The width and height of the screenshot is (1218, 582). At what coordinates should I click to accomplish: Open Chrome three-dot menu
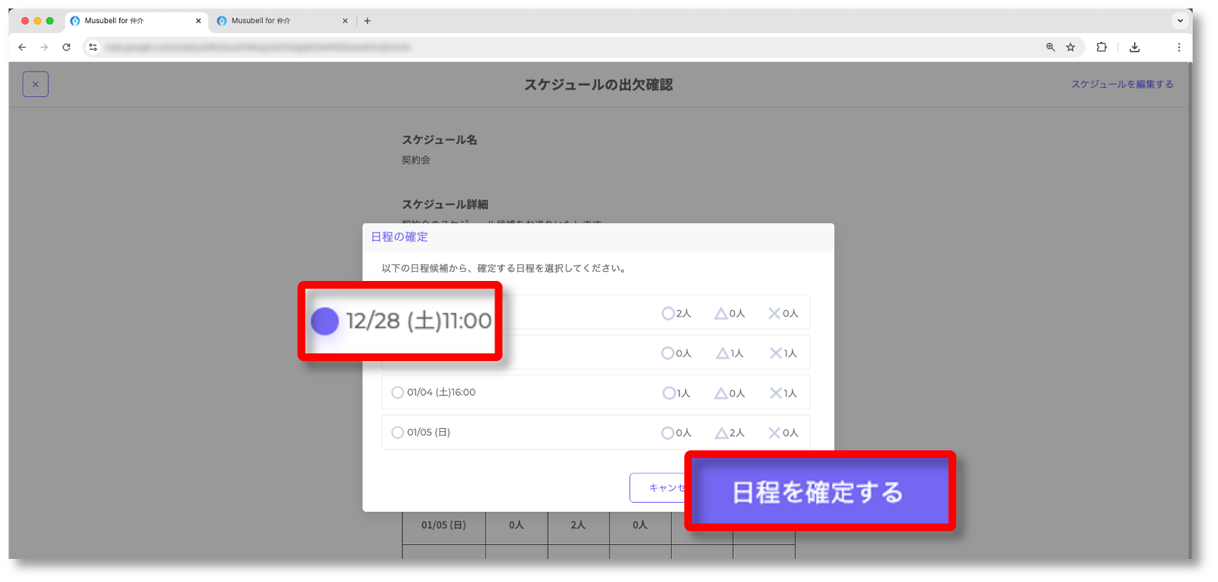tap(1179, 47)
